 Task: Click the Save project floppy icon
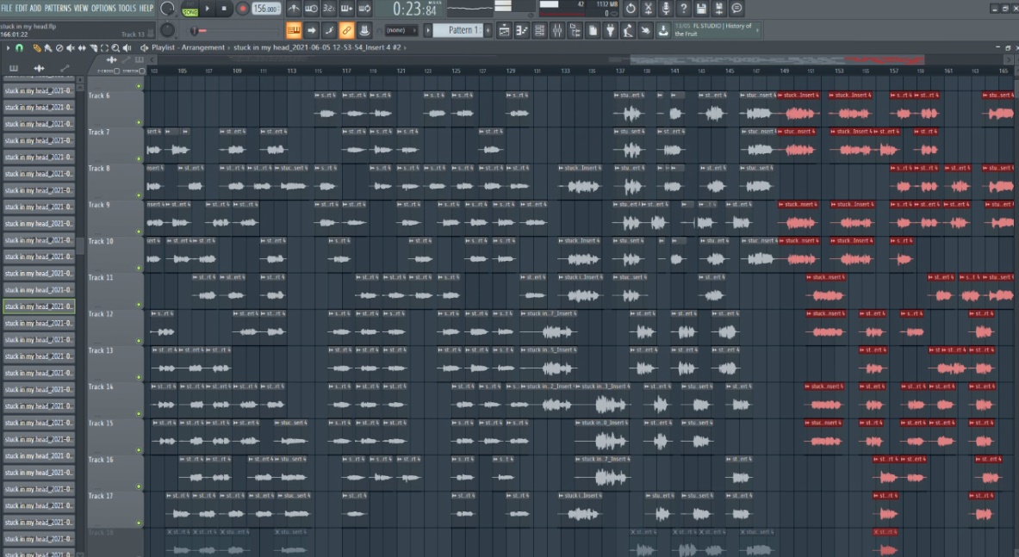[701, 9]
